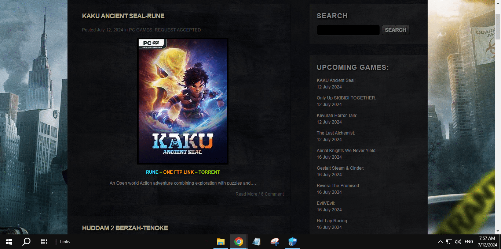This screenshot has width=501, height=249.
Task: Select upcoming game The Last Alchemist
Action: [336, 133]
